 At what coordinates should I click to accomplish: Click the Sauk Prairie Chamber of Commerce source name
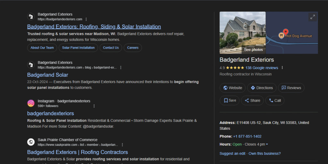(67, 140)
